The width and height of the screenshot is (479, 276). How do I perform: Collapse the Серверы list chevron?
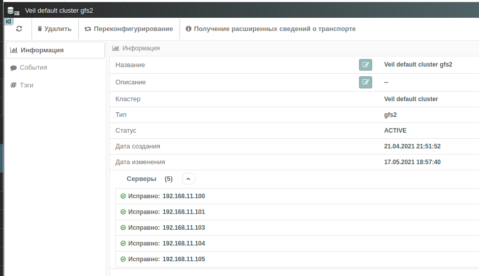click(189, 179)
